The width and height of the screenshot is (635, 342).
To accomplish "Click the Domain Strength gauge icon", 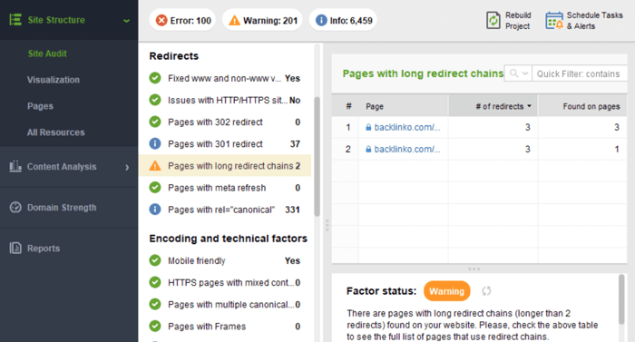I will (15, 207).
